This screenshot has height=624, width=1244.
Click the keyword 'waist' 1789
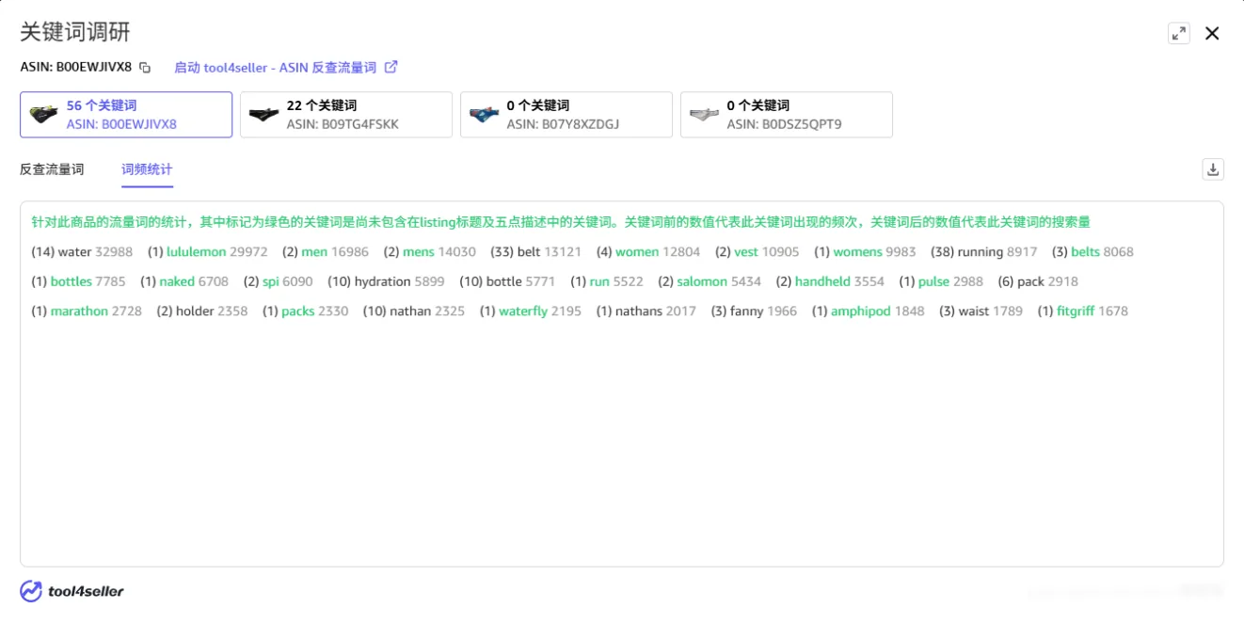tap(973, 311)
